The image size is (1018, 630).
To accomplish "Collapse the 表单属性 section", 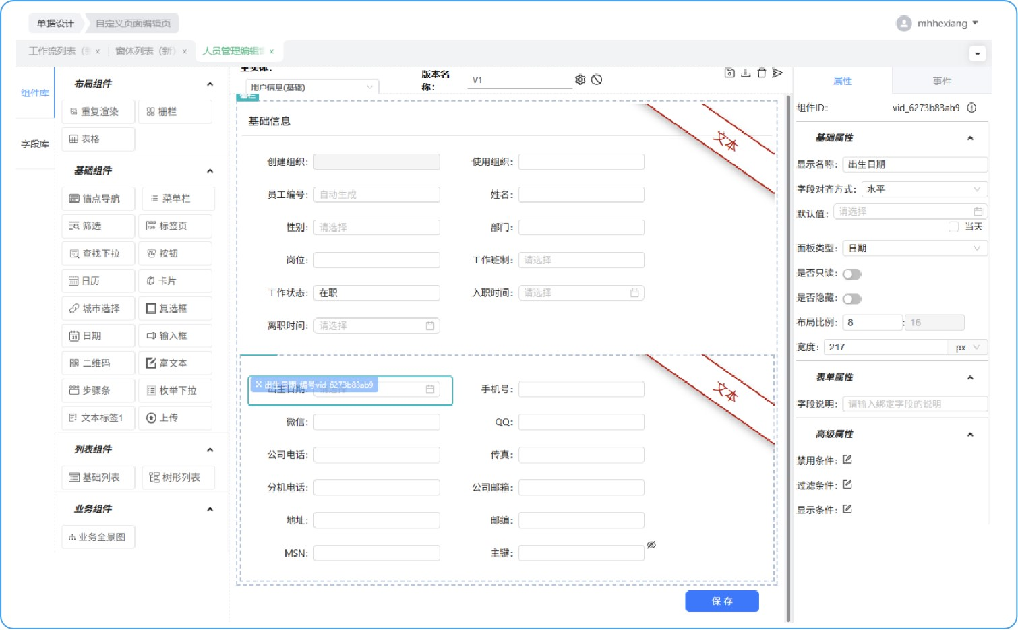I will 970,377.
